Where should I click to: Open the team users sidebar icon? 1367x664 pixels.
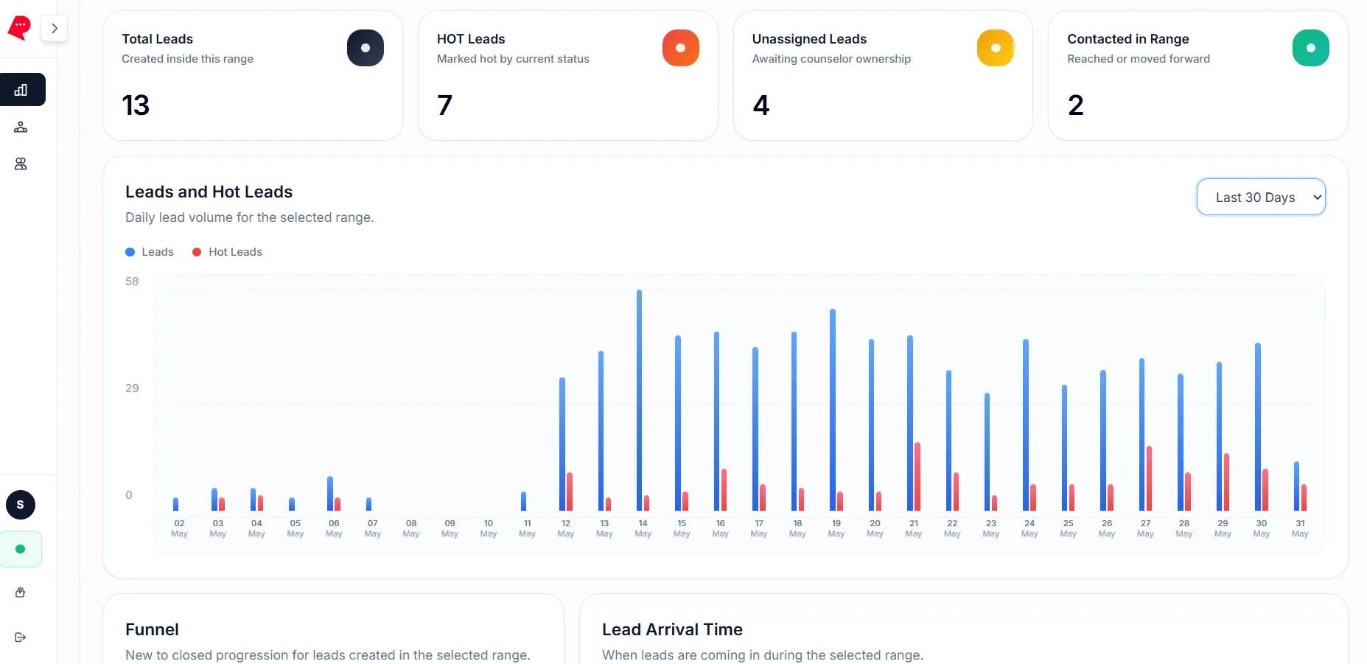(21, 164)
